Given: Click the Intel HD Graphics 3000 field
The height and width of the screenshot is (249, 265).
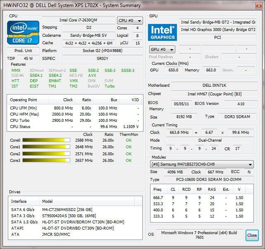Looking at the screenshot, I should click(x=218, y=30).
